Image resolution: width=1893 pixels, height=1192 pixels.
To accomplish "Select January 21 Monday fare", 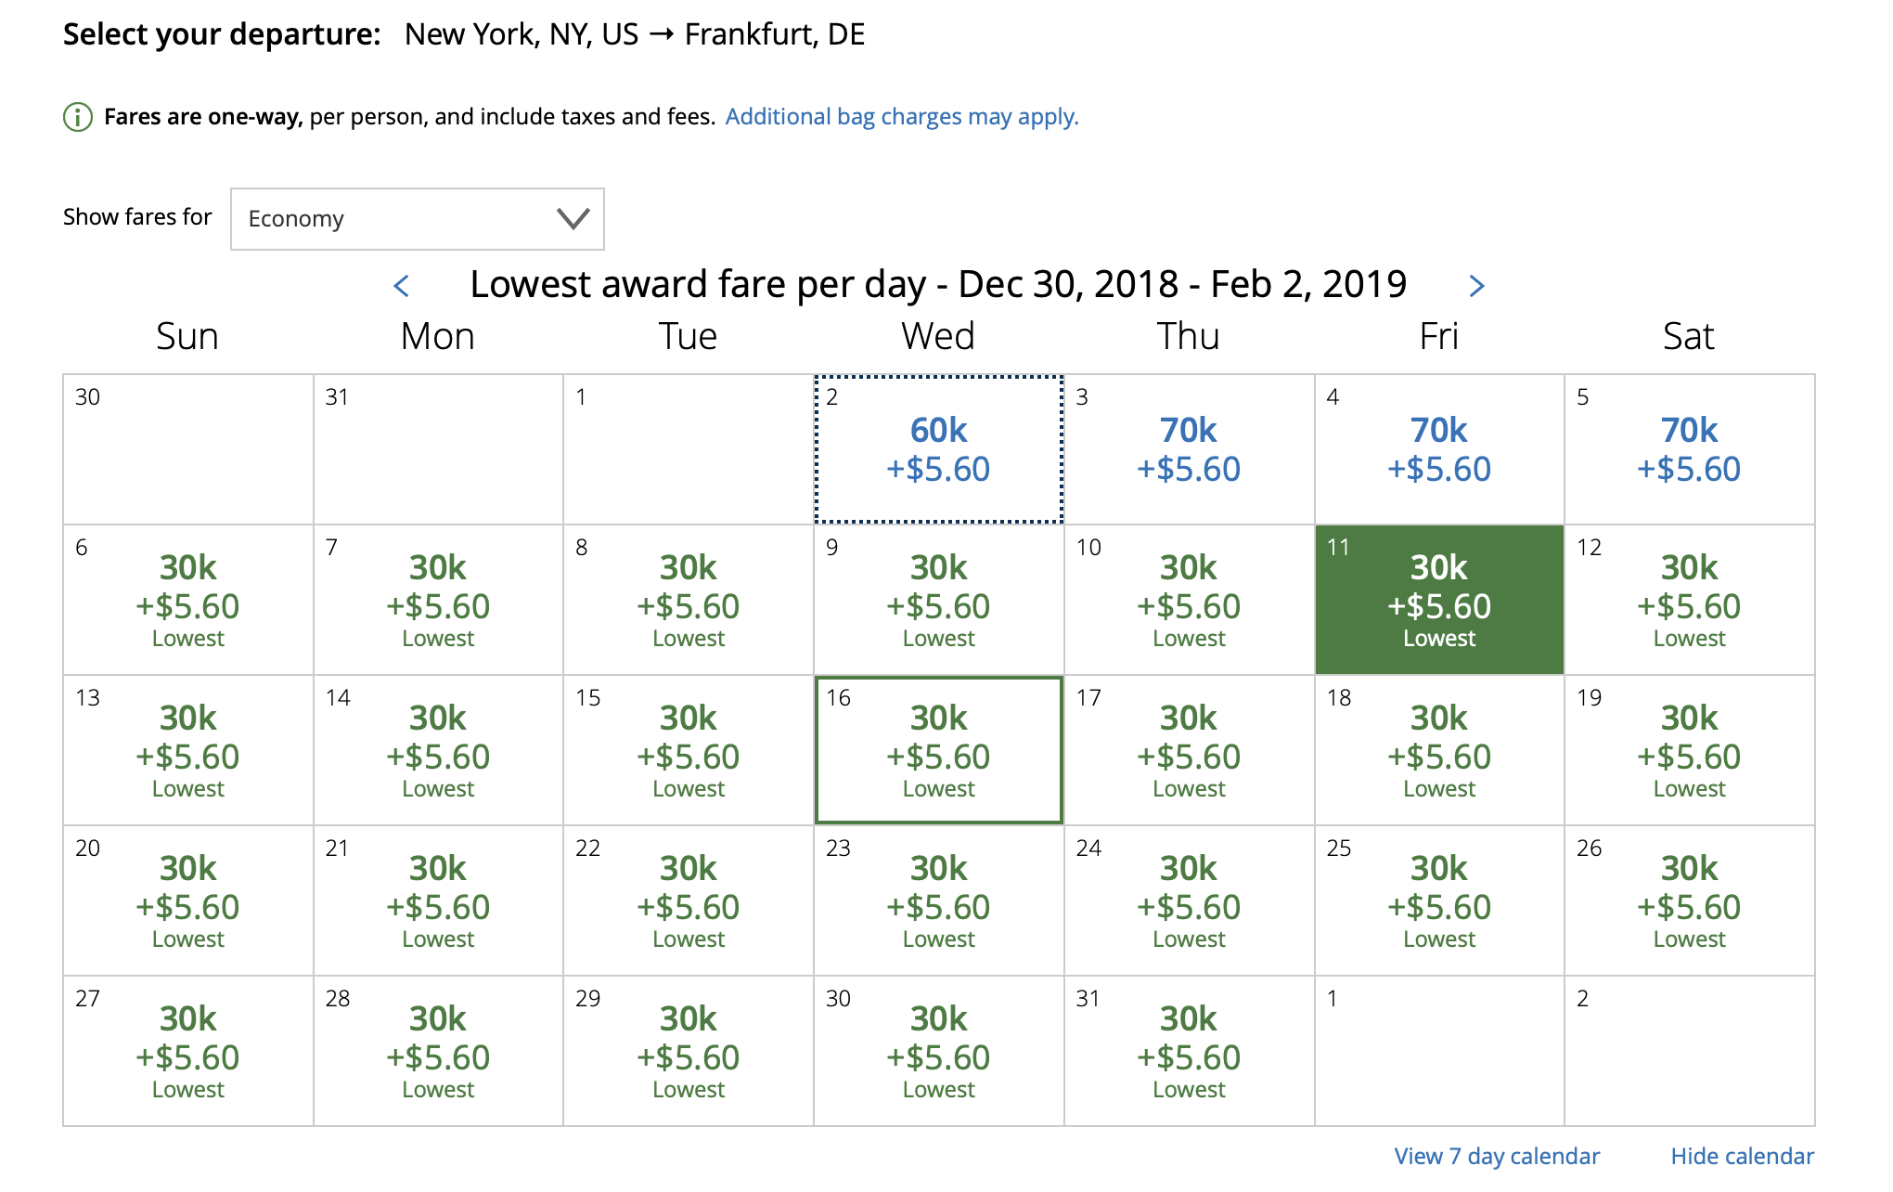I will pyautogui.click(x=438, y=900).
